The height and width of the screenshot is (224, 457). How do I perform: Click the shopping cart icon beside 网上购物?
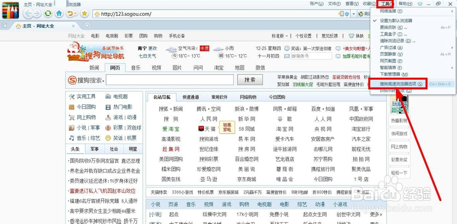[x=71, y=117]
